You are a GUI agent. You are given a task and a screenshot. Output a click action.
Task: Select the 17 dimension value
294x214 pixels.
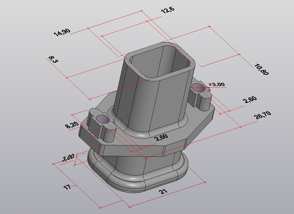coord(67,187)
